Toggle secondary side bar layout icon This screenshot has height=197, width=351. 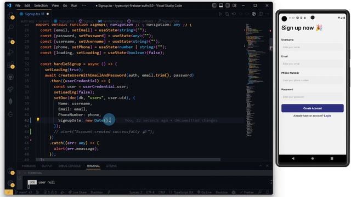tap(228, 5)
